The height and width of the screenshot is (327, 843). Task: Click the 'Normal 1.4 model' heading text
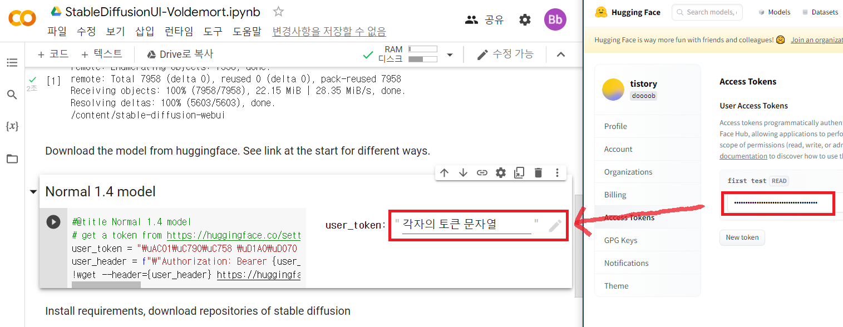point(100,192)
